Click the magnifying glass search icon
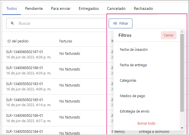Image resolution: width=189 pixels, height=135 pixels. pos(12,23)
